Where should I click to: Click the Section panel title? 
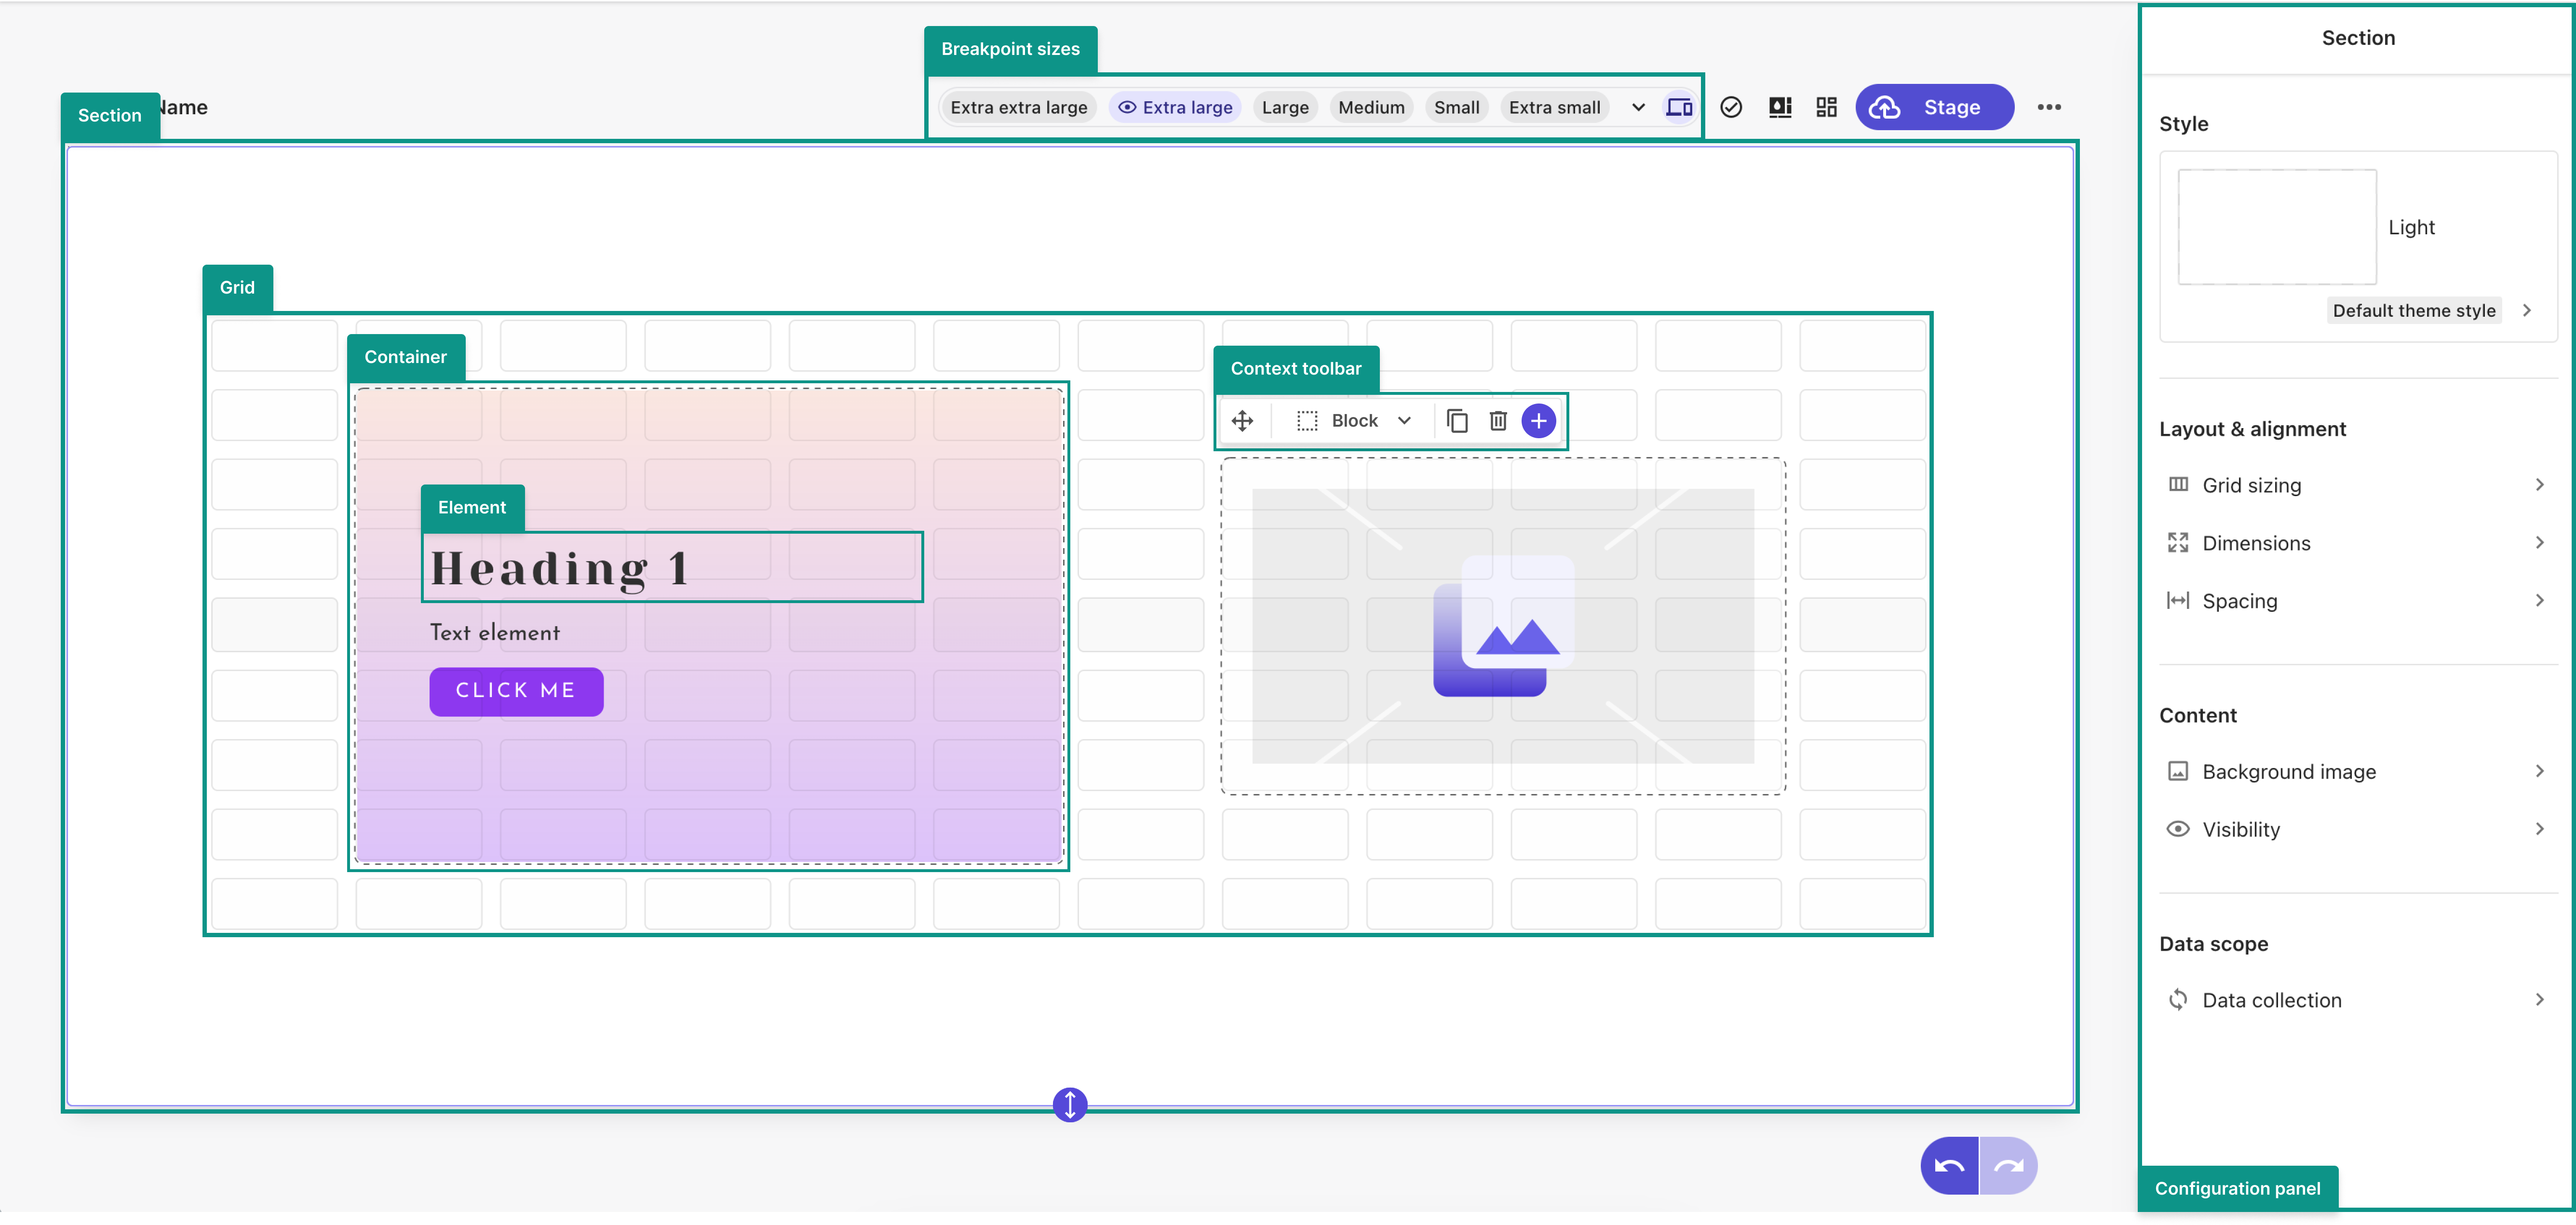[x=2358, y=38]
